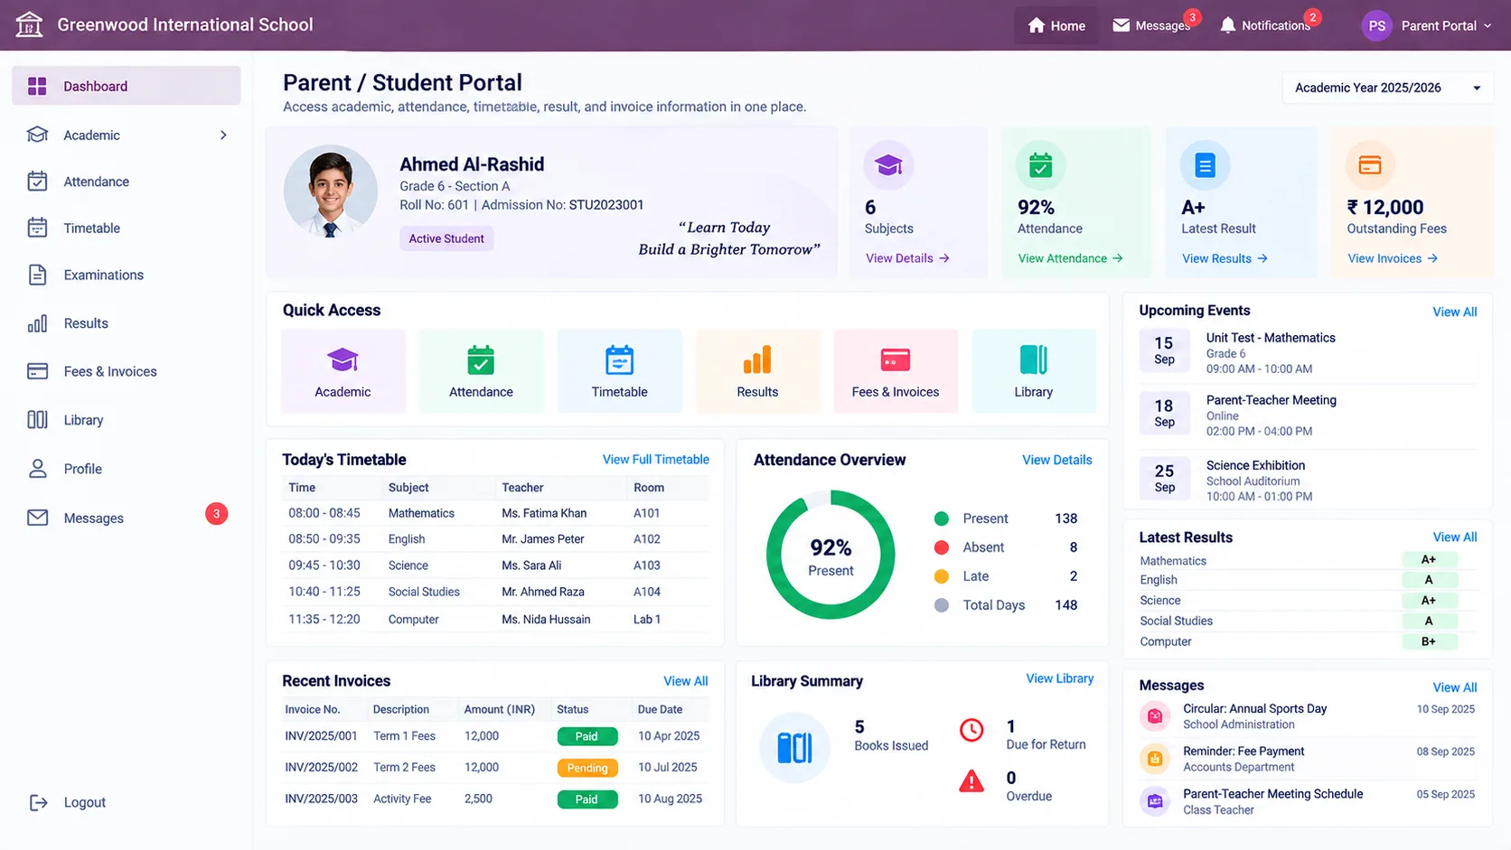
Task: Open Timetable quick access icon
Action: (x=619, y=360)
